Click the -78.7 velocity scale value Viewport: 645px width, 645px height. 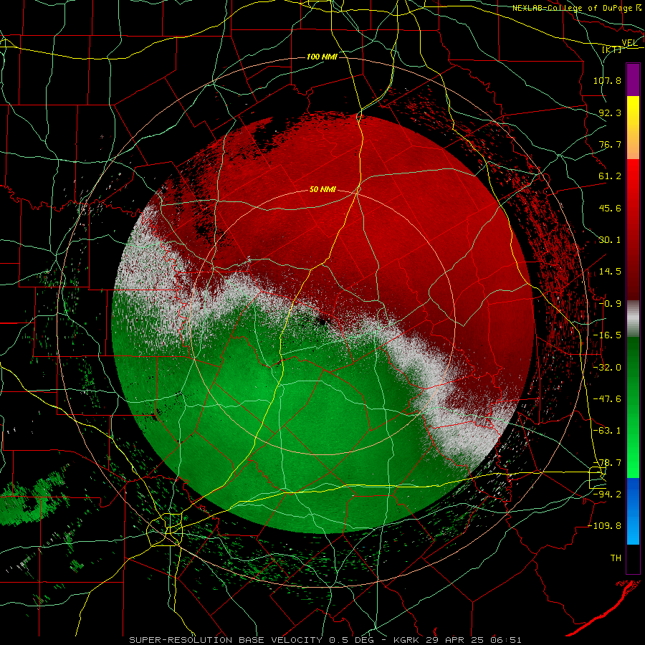point(607,463)
